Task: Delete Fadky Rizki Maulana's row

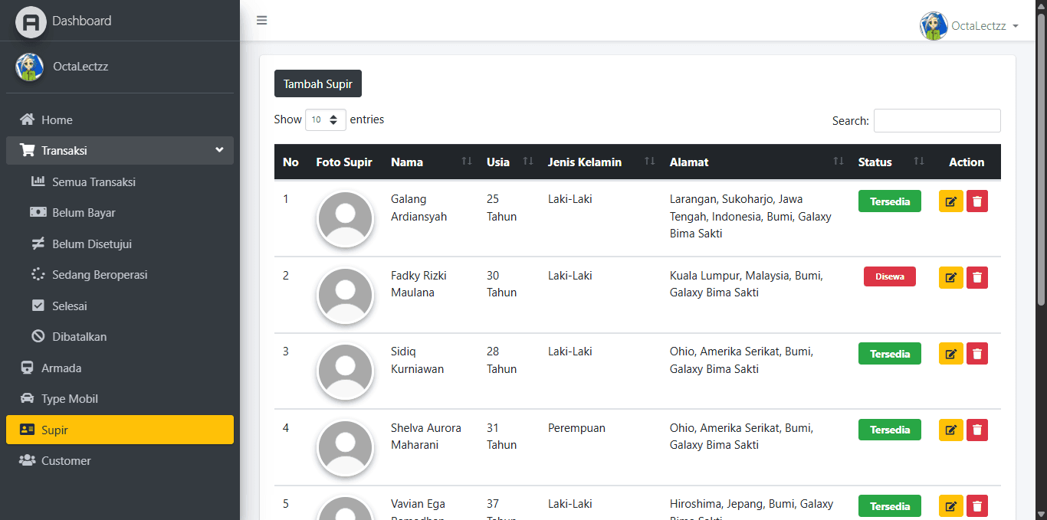Action: pos(977,277)
